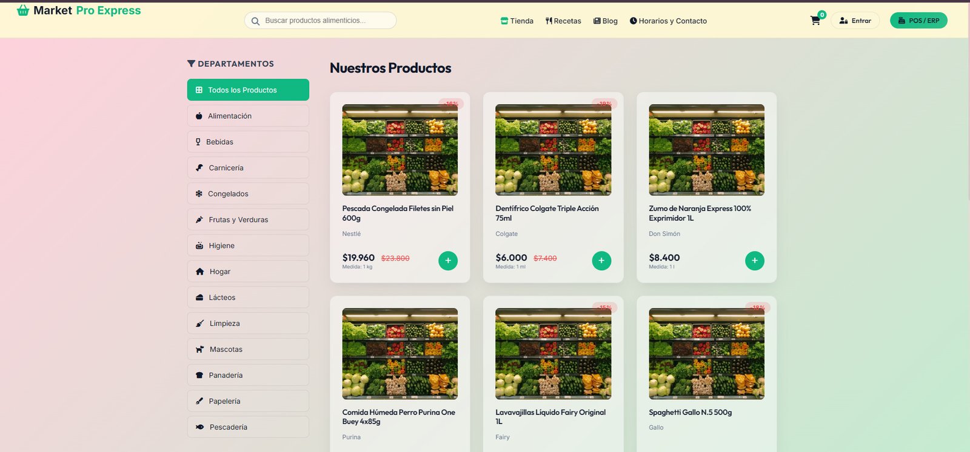
Task: Open Zumo de Naranja product image
Action: pyautogui.click(x=706, y=150)
